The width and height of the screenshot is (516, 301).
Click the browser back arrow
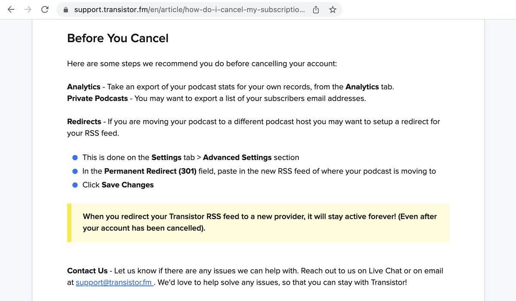pos(12,9)
